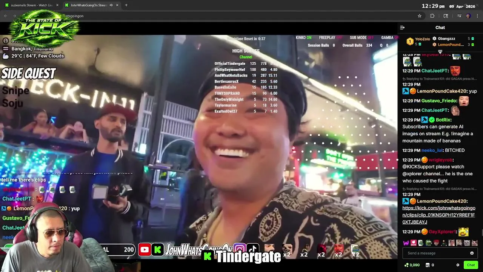Open the browser profile avatar
Image resolution: width=483 pixels, height=272 pixels.
(x=468, y=16)
